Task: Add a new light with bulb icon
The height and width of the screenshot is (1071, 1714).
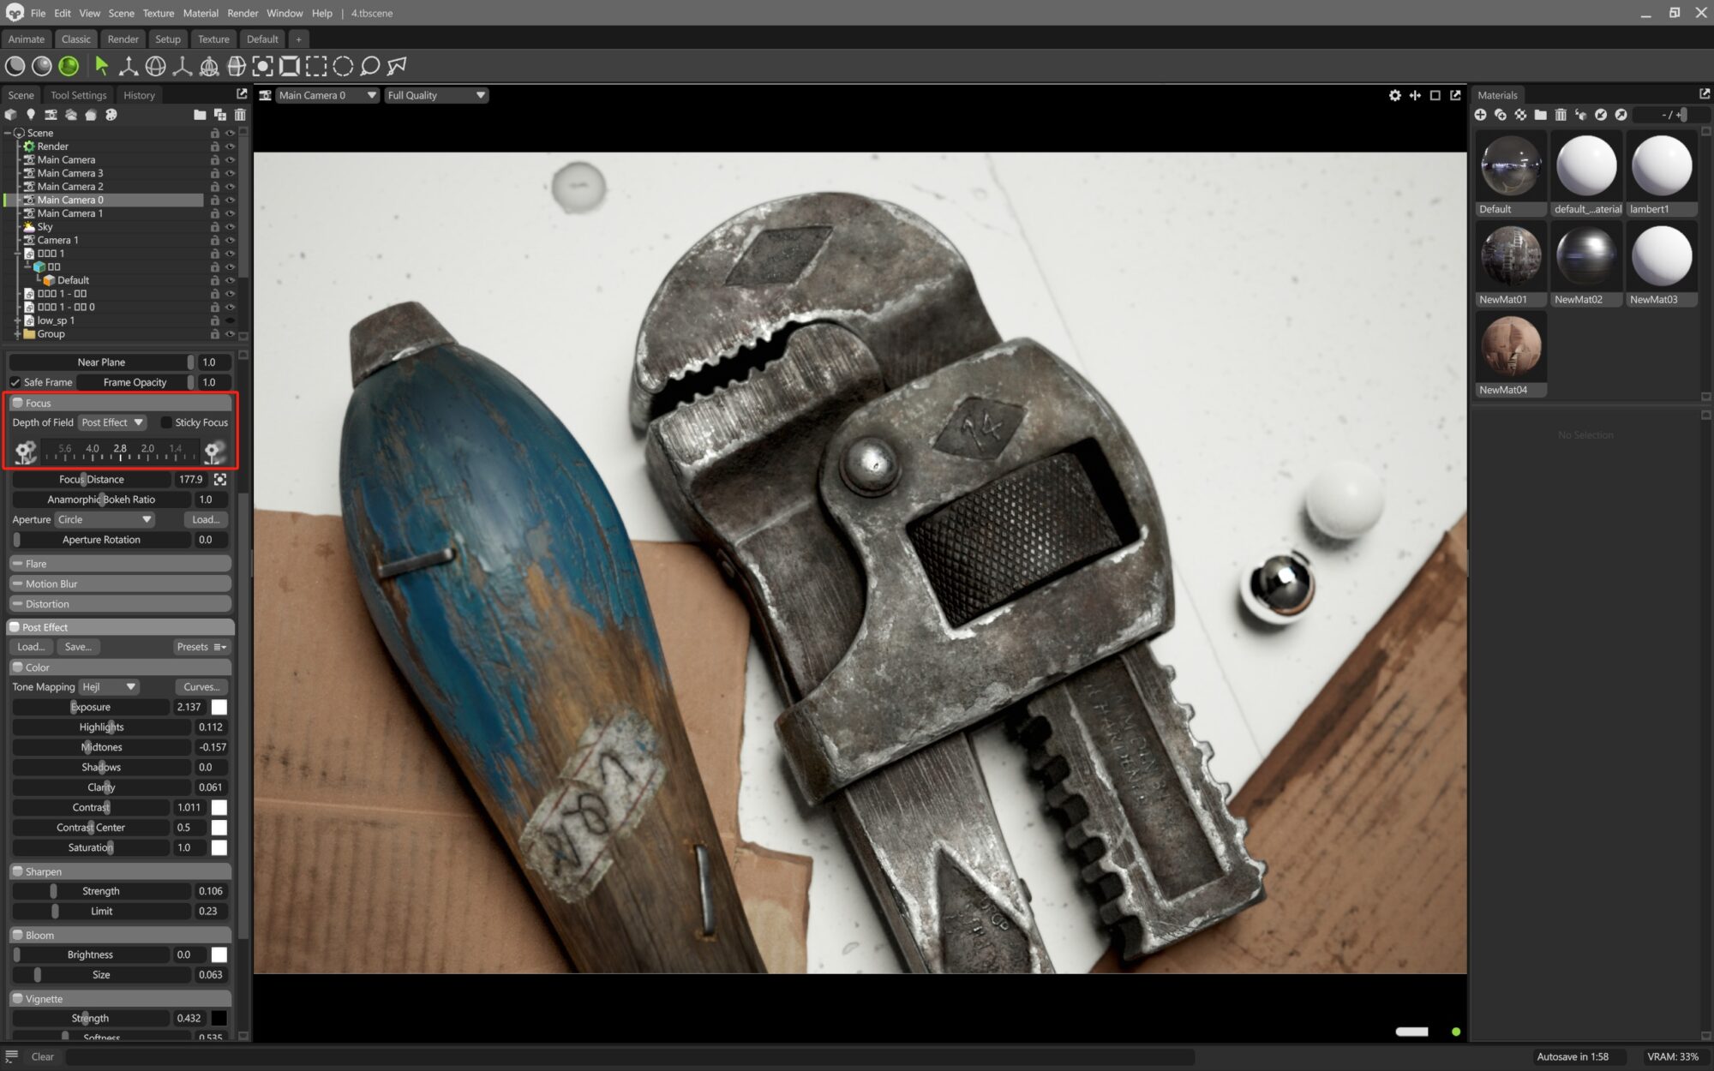Action: point(31,115)
